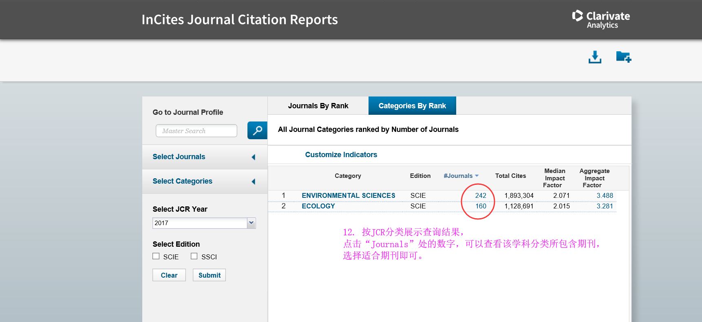Check the SSCI edition checkbox

[194, 256]
